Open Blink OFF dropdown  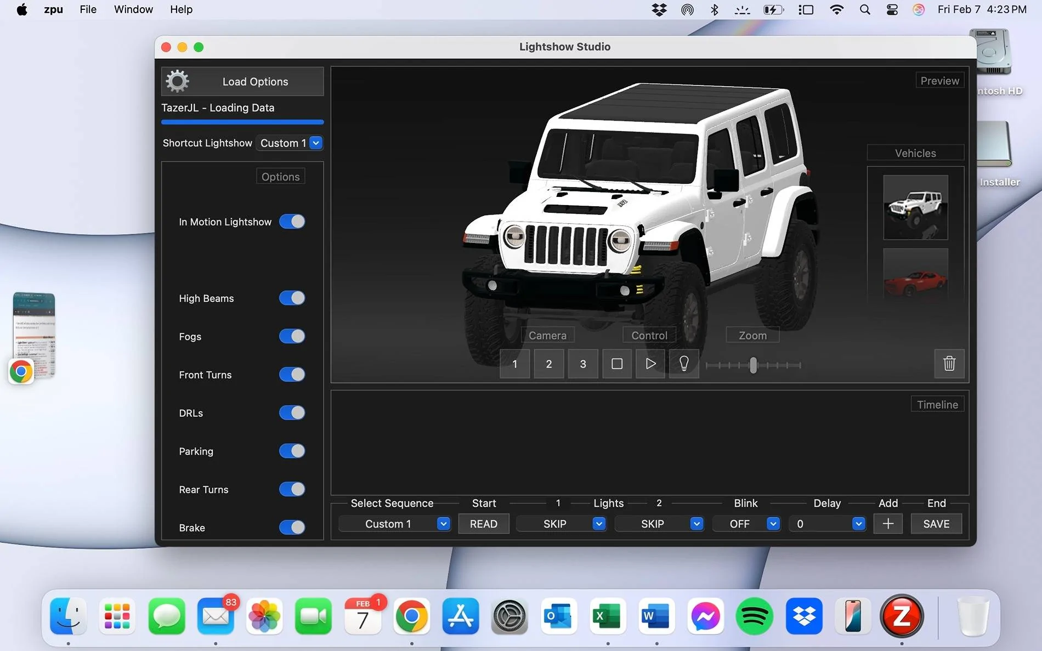point(746,524)
